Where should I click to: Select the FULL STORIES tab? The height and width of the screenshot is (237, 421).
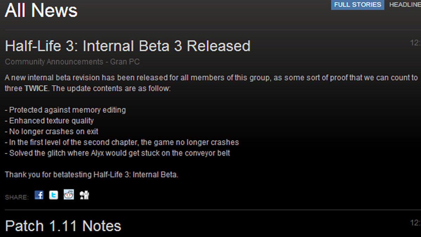pyautogui.click(x=357, y=5)
